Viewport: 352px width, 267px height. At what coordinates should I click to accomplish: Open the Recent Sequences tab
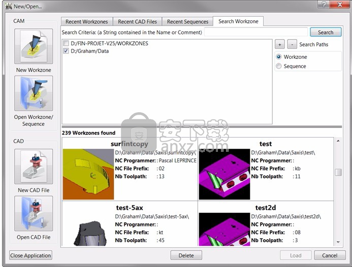pyautogui.click(x=187, y=21)
